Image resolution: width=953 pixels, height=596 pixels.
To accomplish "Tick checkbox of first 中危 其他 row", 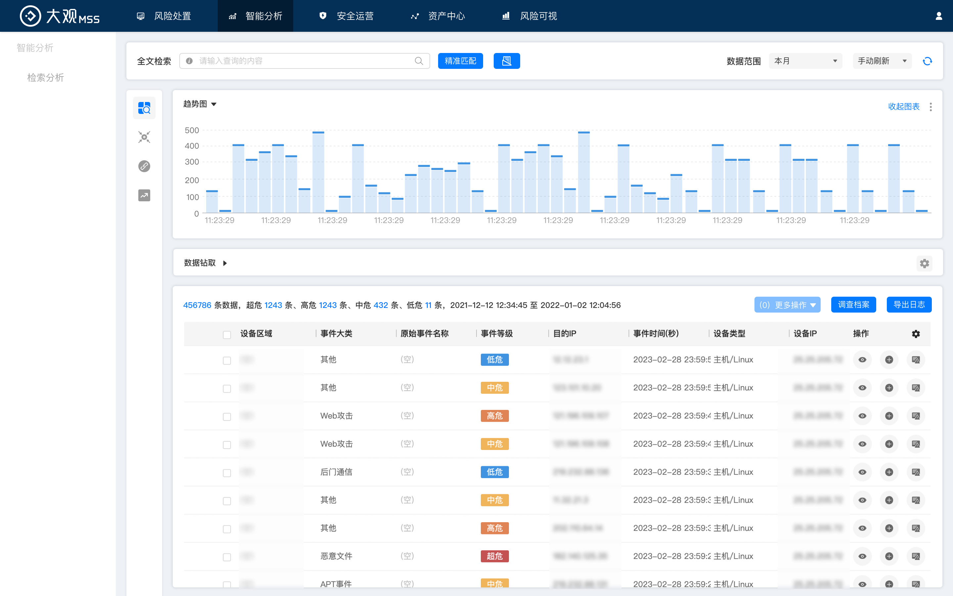I will (227, 389).
